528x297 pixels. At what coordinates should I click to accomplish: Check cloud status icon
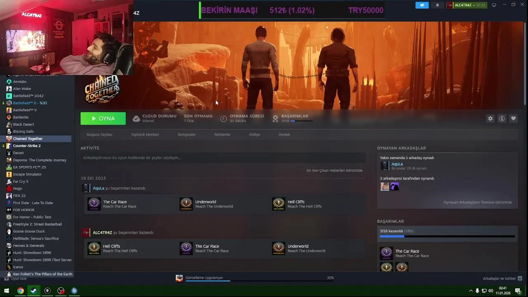[136, 119]
